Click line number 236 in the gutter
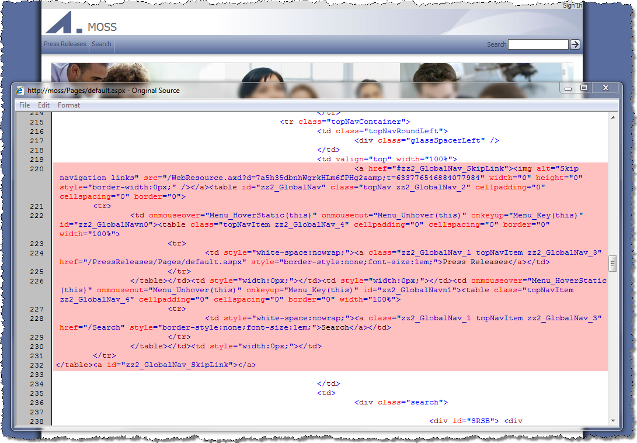This screenshot has height=443, width=637. 37,403
